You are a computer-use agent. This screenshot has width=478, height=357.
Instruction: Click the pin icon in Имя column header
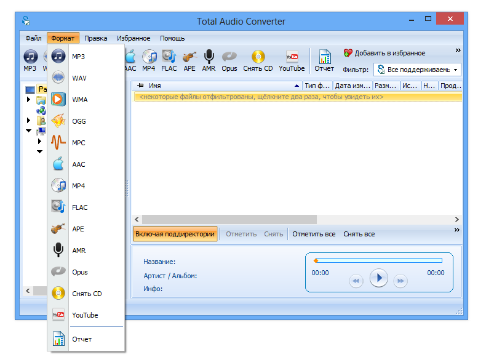[140, 86]
